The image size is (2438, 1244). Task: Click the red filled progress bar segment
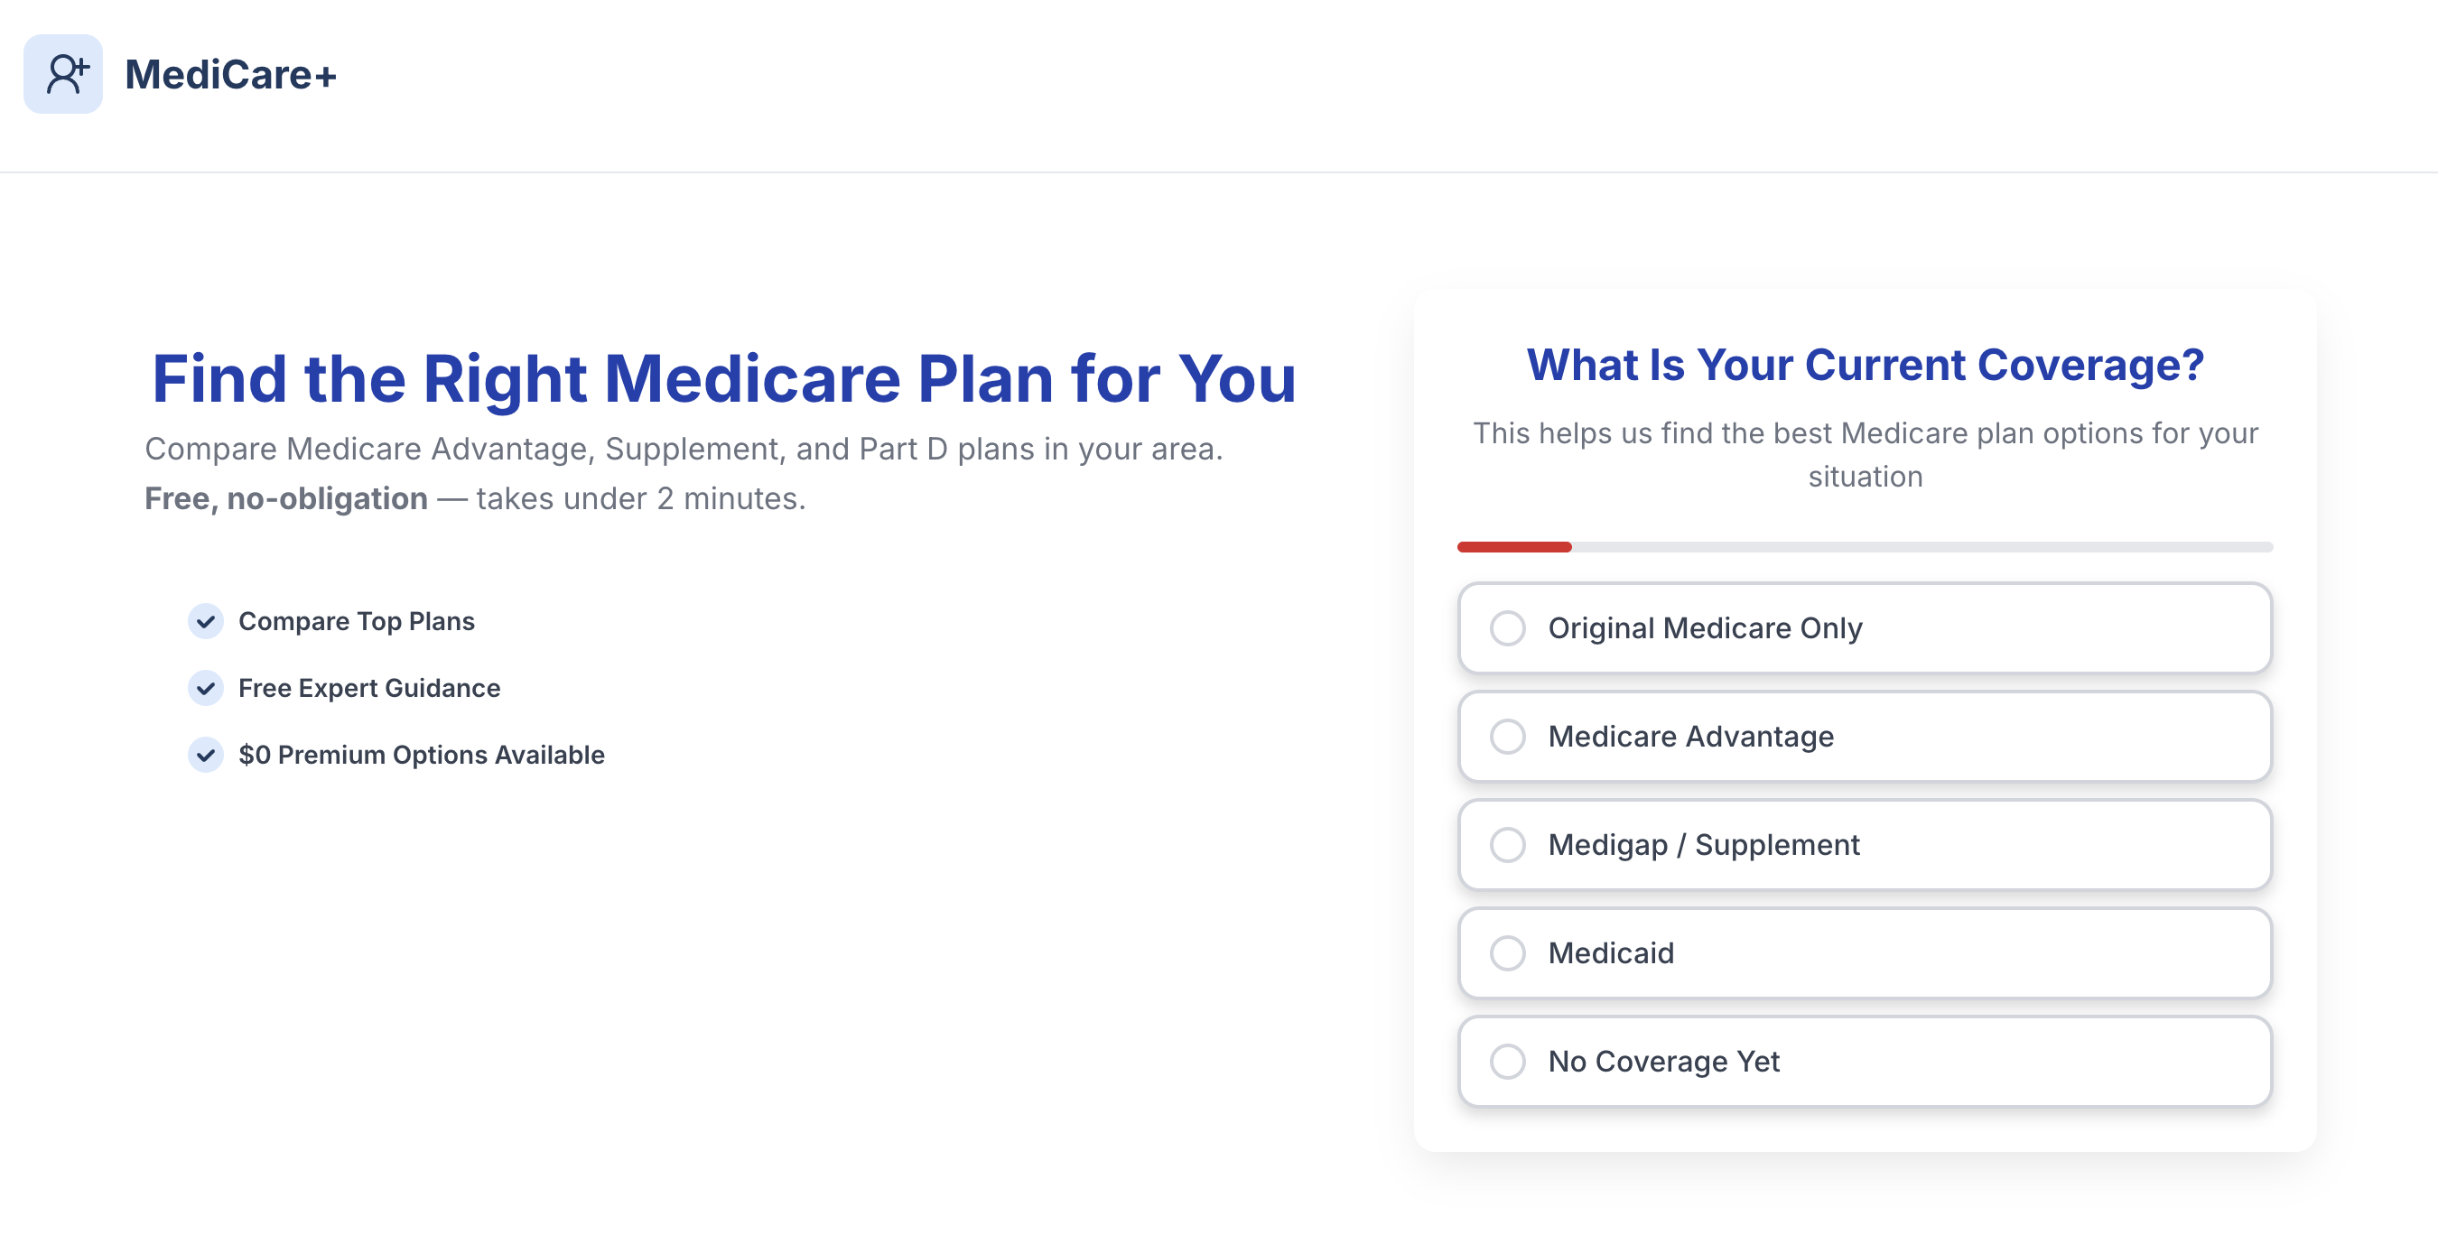tap(1514, 547)
